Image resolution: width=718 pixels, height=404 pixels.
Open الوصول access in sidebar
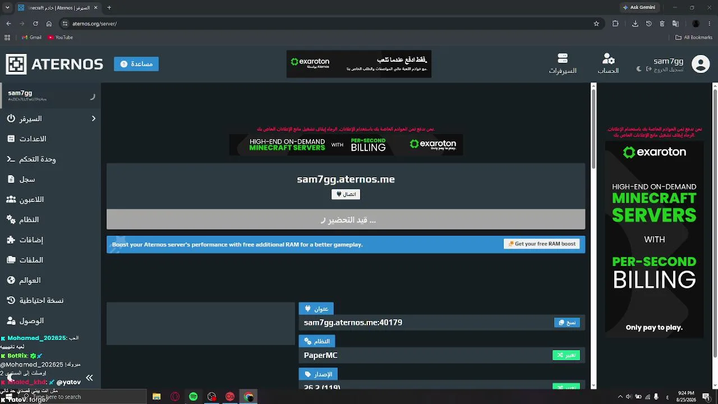(x=25, y=321)
